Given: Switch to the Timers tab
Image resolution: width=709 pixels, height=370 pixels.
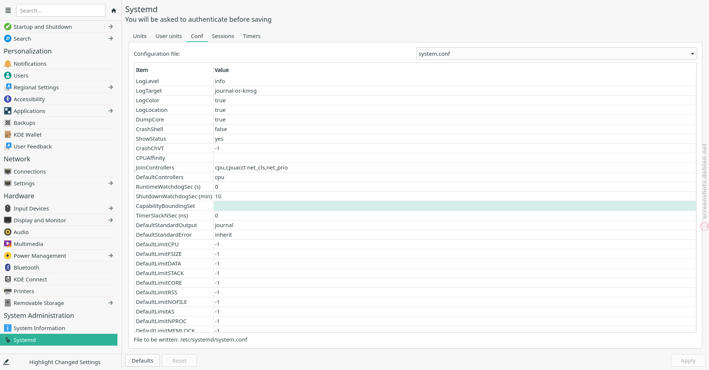Looking at the screenshot, I should tap(252, 36).
